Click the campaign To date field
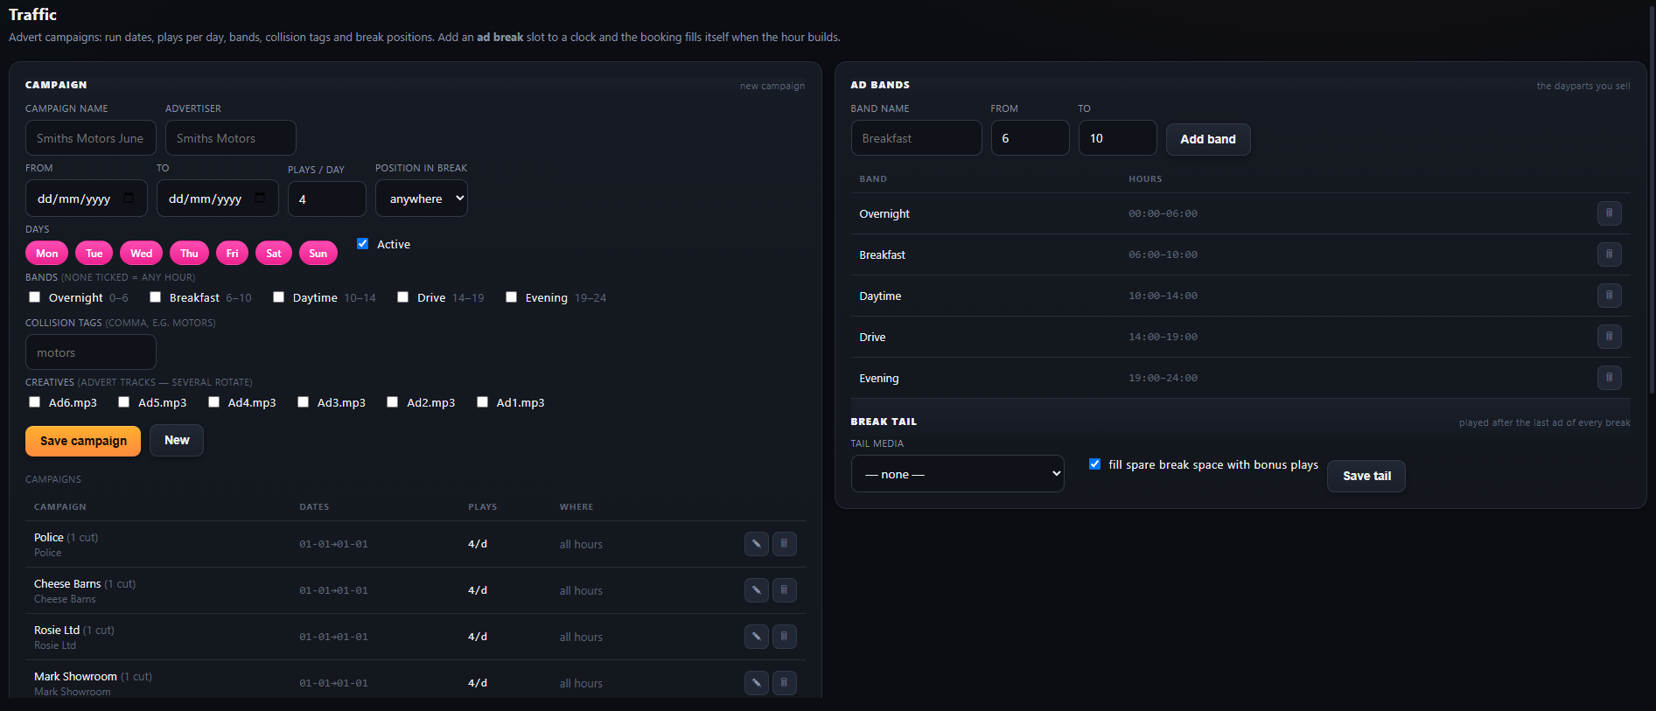Screen dimensions: 1656x711 (218, 199)
